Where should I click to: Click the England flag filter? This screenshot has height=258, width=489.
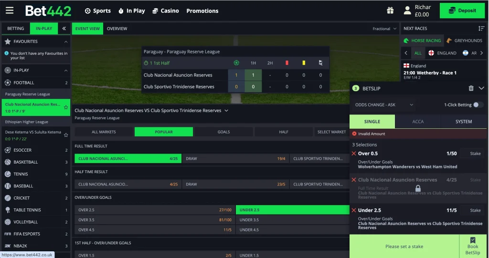click(431, 53)
